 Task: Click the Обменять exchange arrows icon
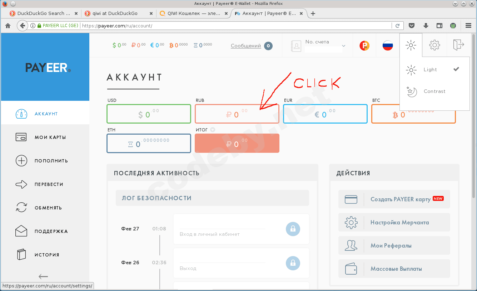click(21, 208)
